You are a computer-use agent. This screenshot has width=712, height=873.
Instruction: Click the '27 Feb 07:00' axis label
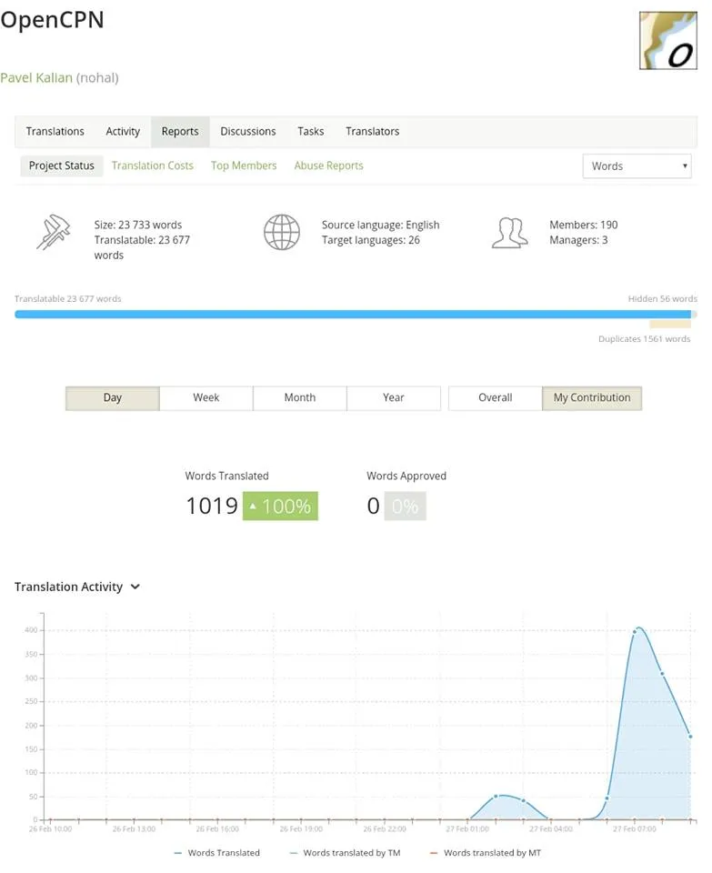pos(635,829)
